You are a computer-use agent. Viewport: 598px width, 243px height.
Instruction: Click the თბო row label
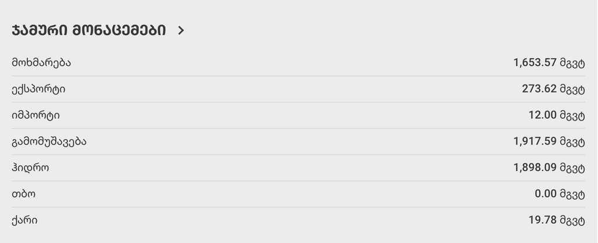pyautogui.click(x=23, y=194)
